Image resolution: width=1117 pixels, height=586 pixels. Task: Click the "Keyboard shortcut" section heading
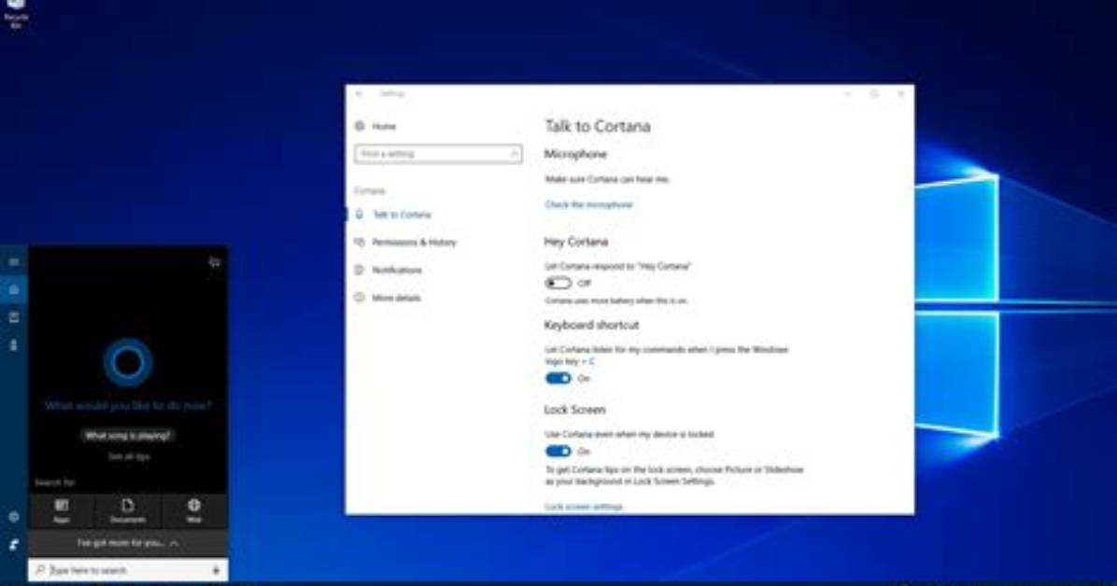(591, 326)
